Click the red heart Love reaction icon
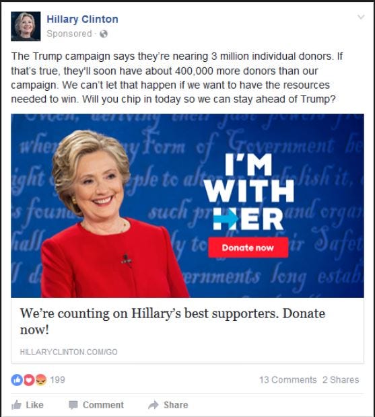375x417 pixels. (29, 380)
